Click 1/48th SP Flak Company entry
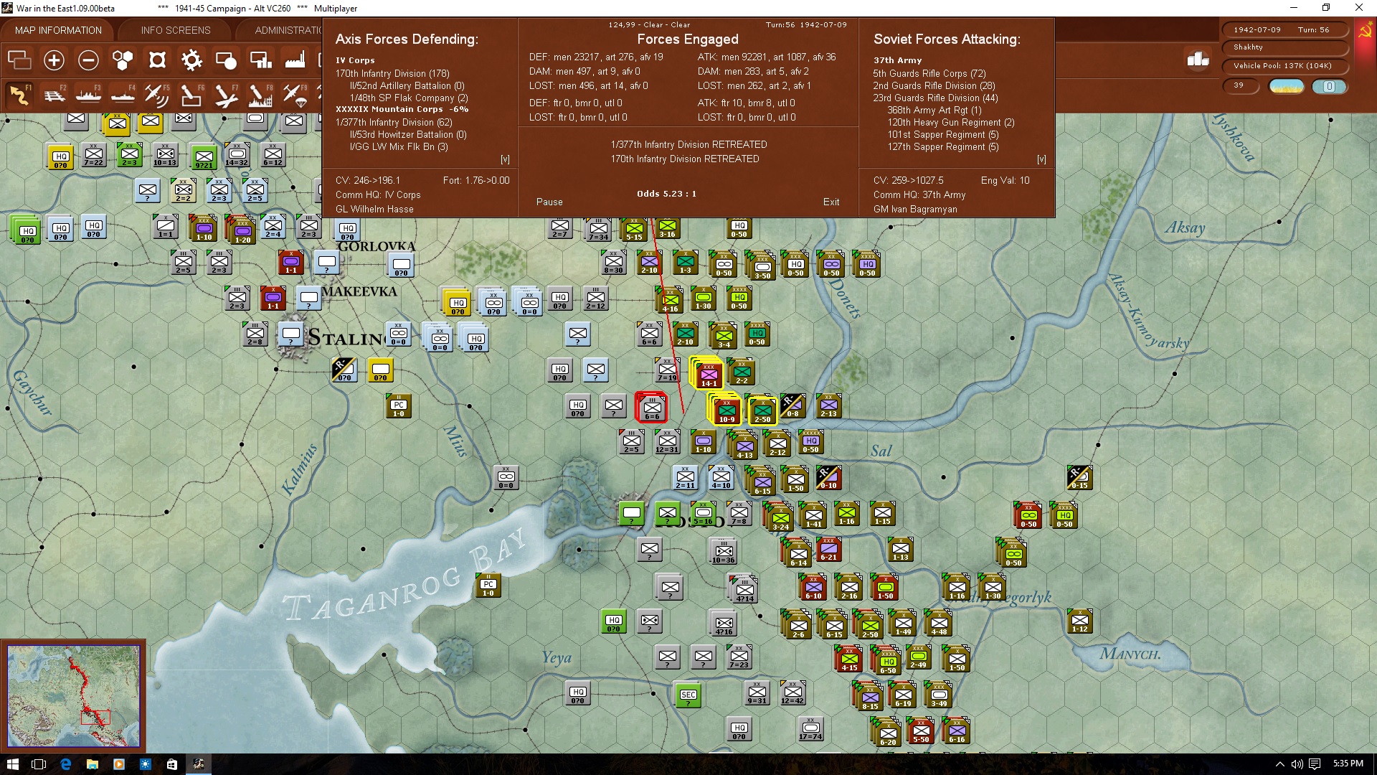The height and width of the screenshot is (775, 1377). click(409, 98)
